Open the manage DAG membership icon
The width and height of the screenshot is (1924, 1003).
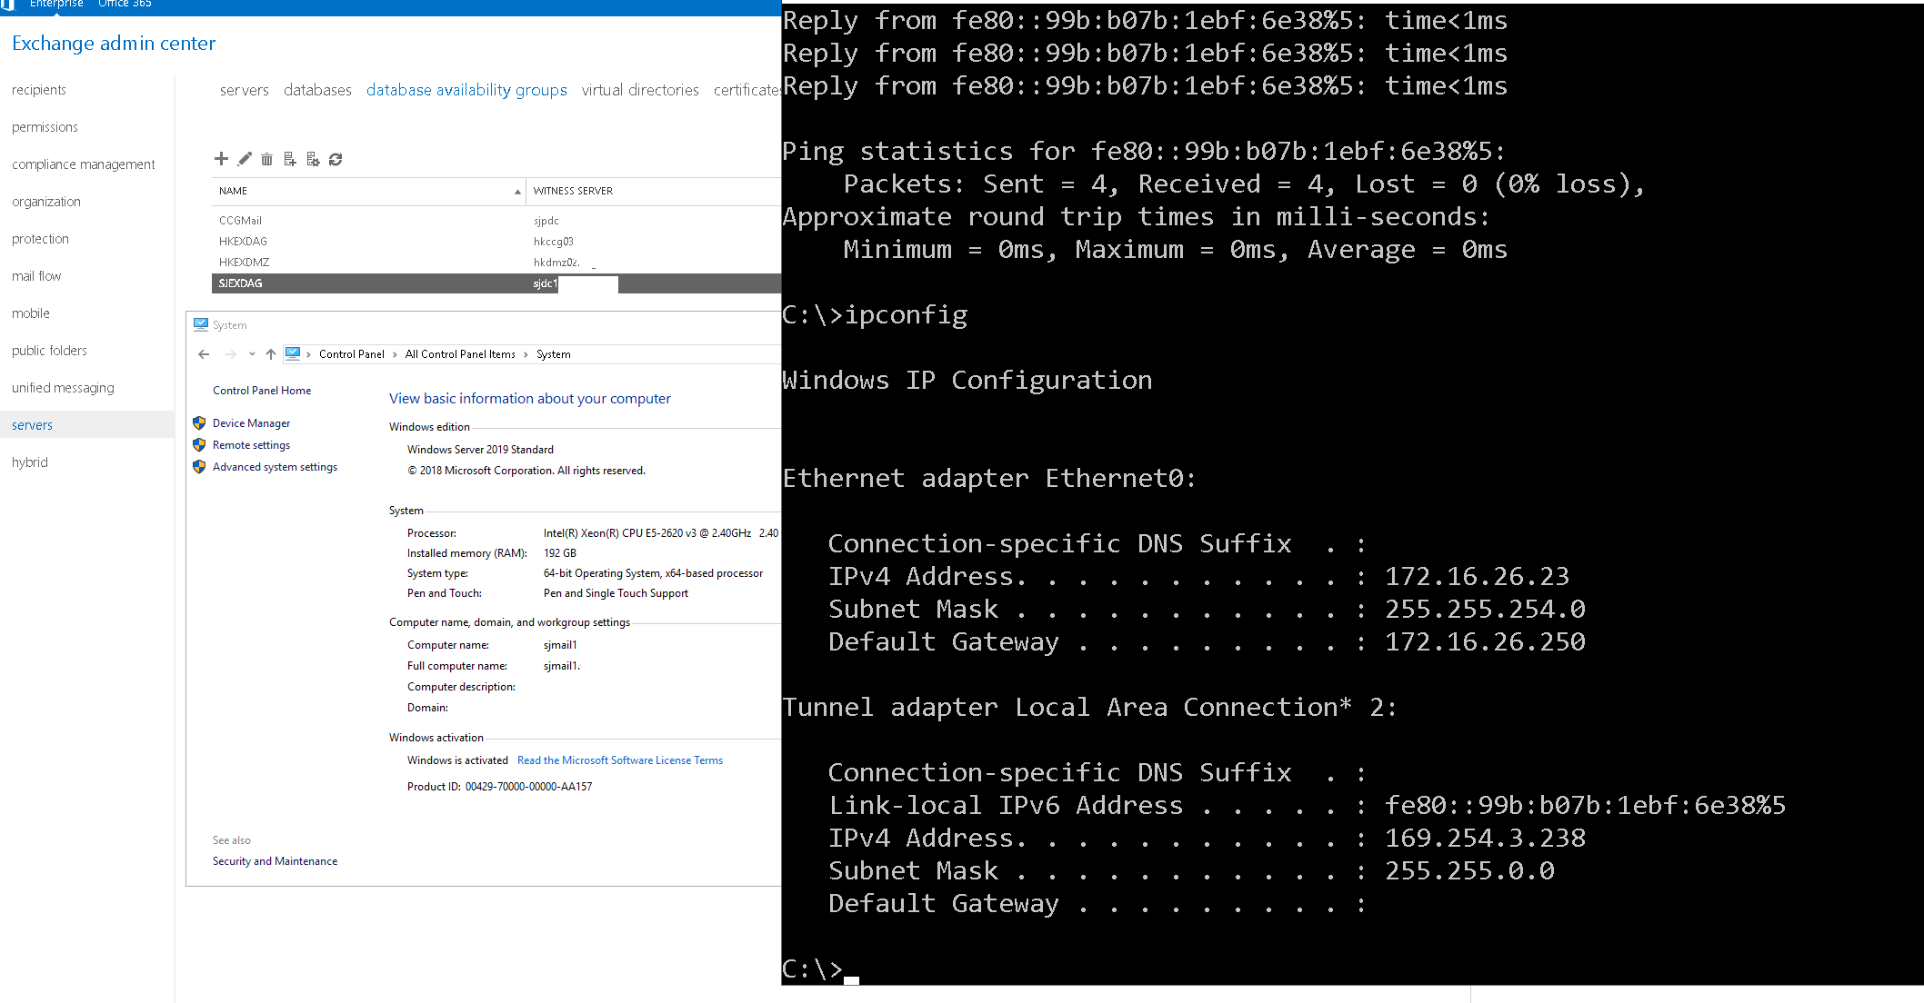pos(290,159)
